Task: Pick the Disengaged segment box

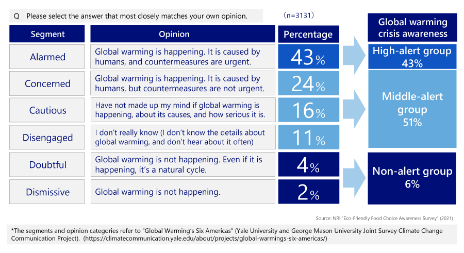Action: pos(47,138)
